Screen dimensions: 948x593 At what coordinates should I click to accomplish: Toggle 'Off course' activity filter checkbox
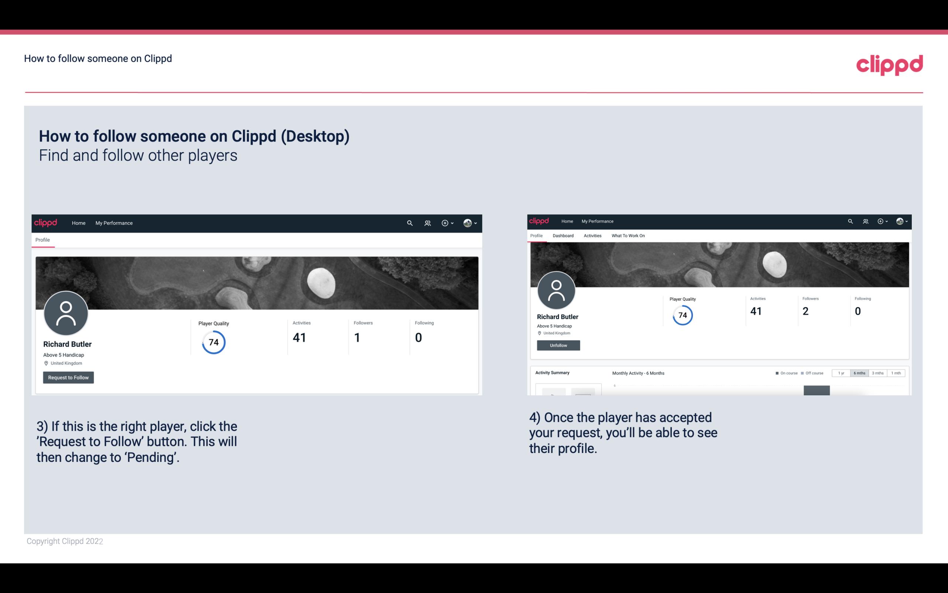point(805,372)
